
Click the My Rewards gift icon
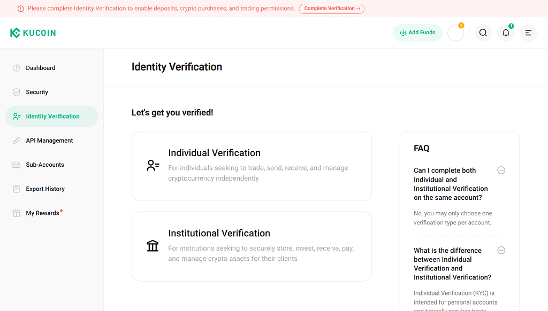(17, 213)
